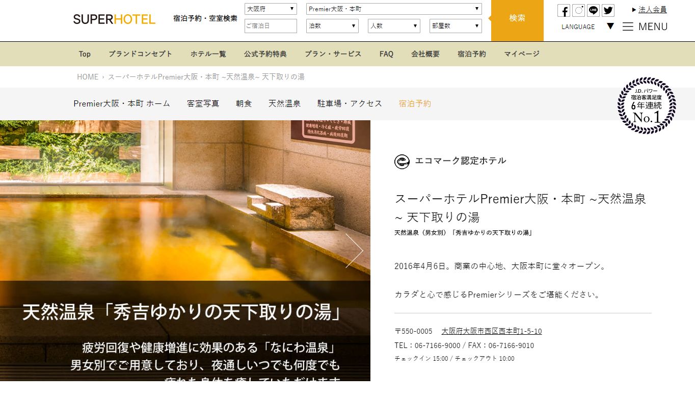Switch to 天然温泉 hot spring tab
The height and width of the screenshot is (400, 695).
[x=284, y=103]
